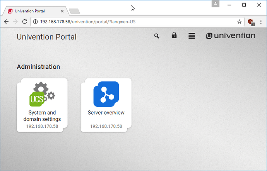Open the UCS gears icon tile

pyautogui.click(x=42, y=94)
